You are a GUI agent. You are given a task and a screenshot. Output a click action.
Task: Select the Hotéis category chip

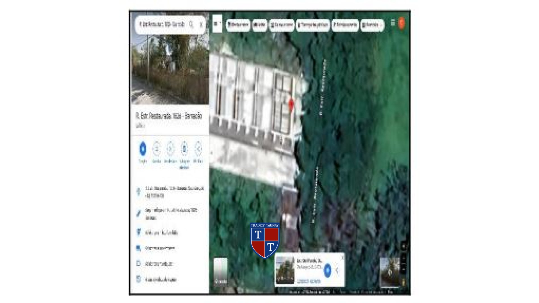tap(260, 25)
